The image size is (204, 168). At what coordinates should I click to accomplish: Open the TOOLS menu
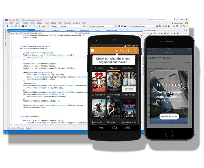(x=53, y=23)
